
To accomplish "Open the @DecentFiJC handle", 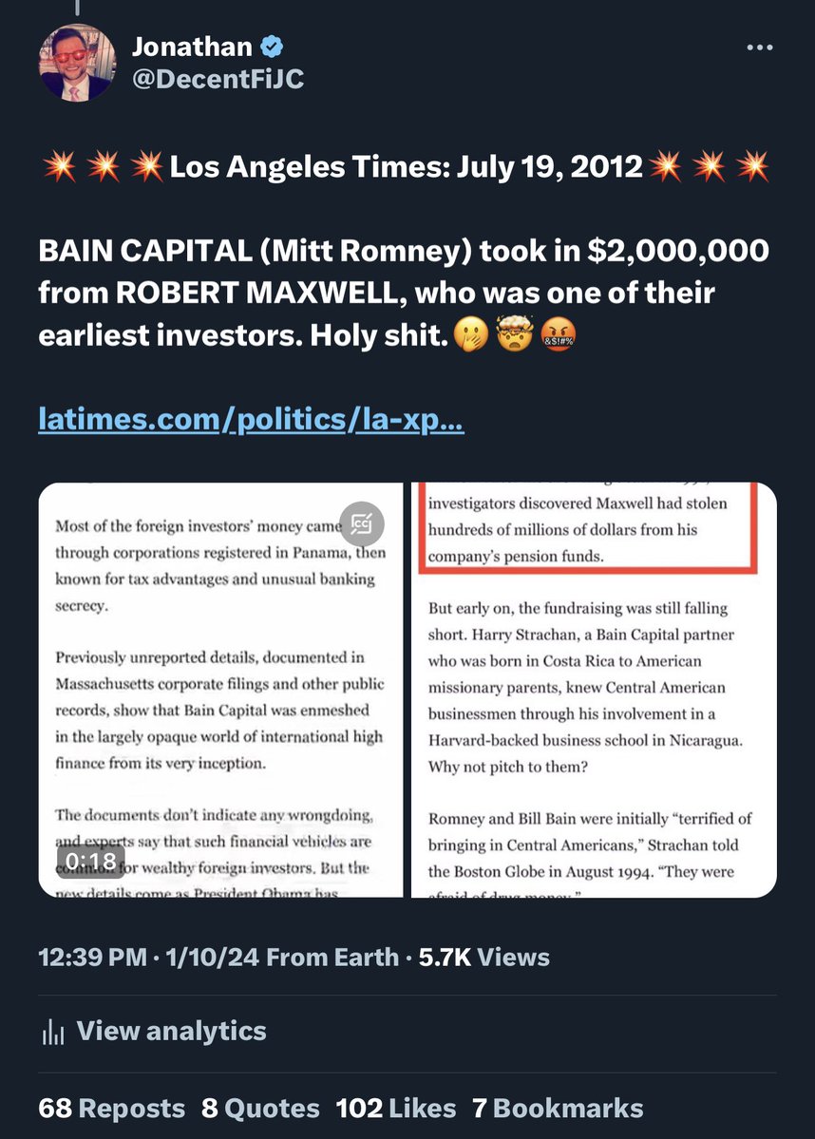I will pos(218,78).
